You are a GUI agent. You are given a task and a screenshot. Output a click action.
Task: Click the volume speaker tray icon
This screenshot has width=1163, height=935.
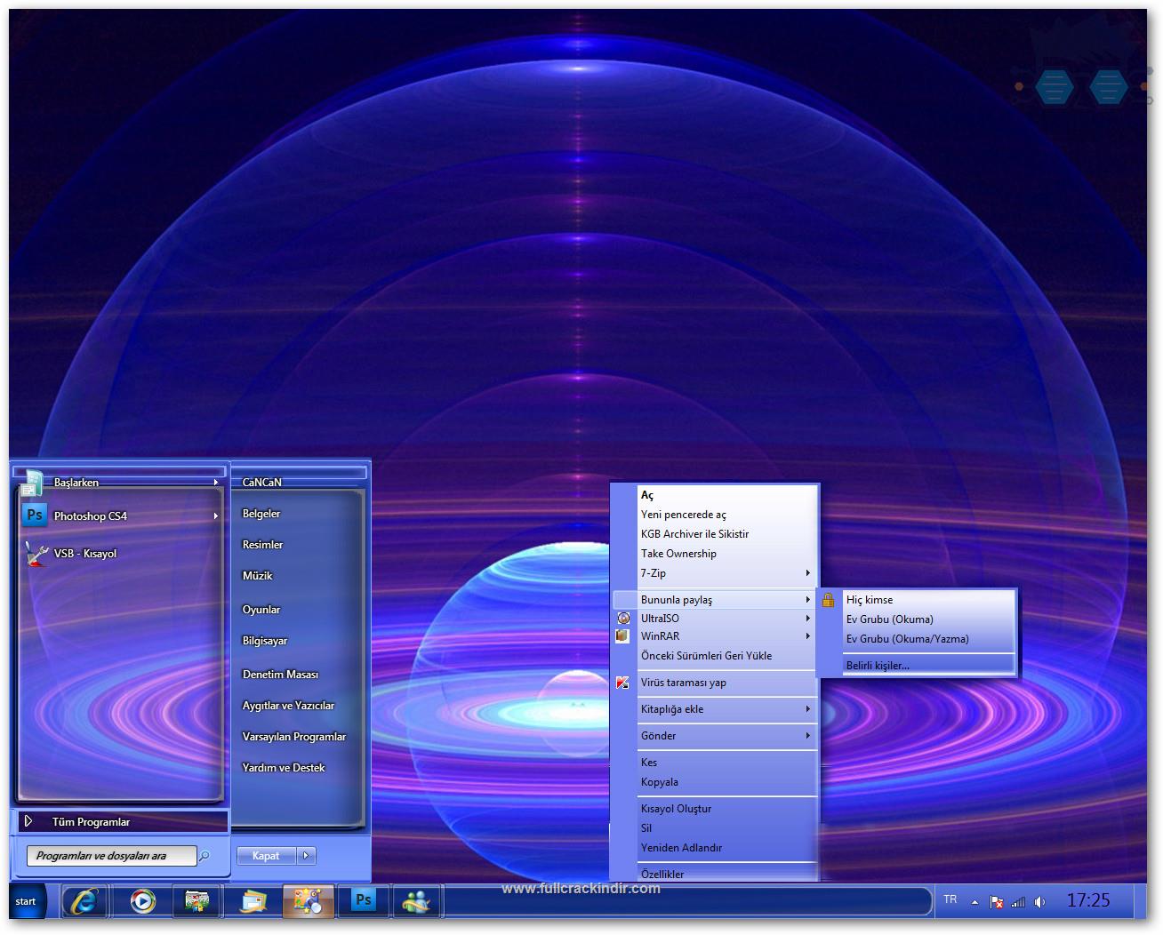click(1039, 902)
